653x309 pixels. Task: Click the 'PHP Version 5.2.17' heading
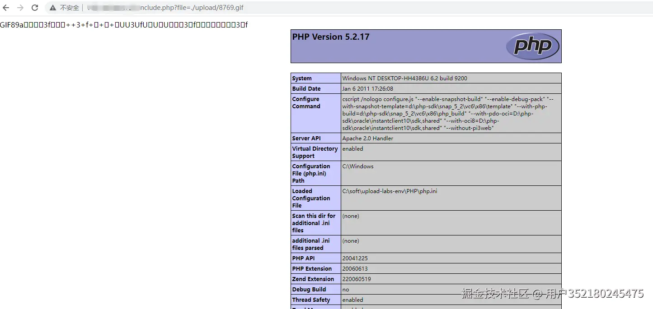click(331, 37)
